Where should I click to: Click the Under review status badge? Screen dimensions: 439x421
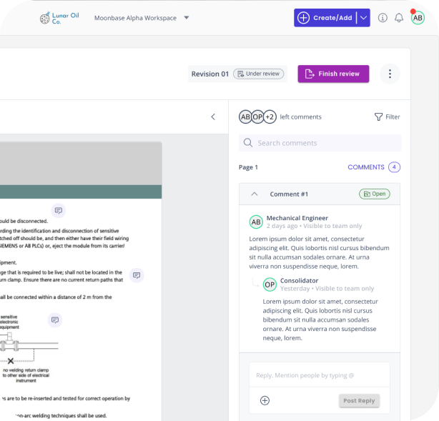tap(258, 74)
